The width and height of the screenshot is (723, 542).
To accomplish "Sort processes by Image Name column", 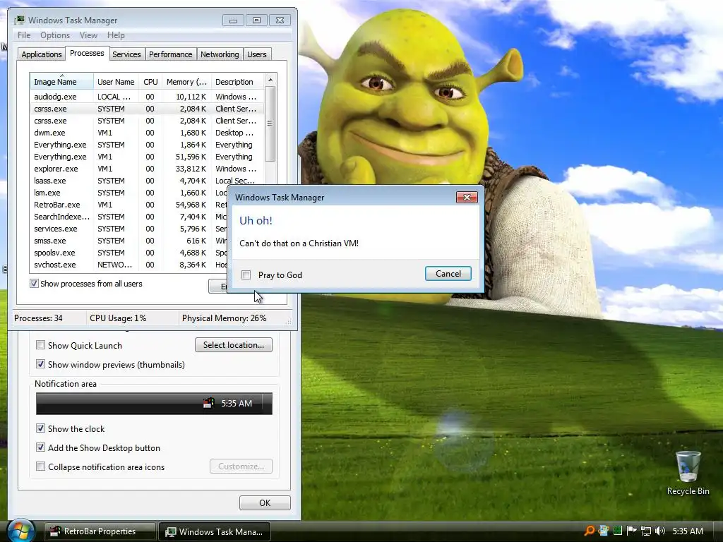I will point(61,82).
